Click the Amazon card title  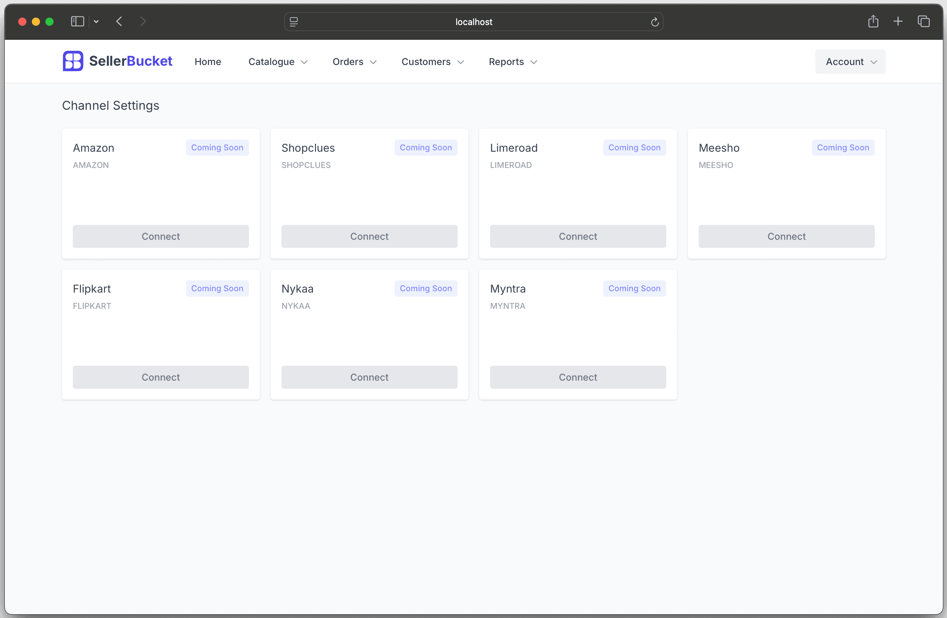click(93, 148)
